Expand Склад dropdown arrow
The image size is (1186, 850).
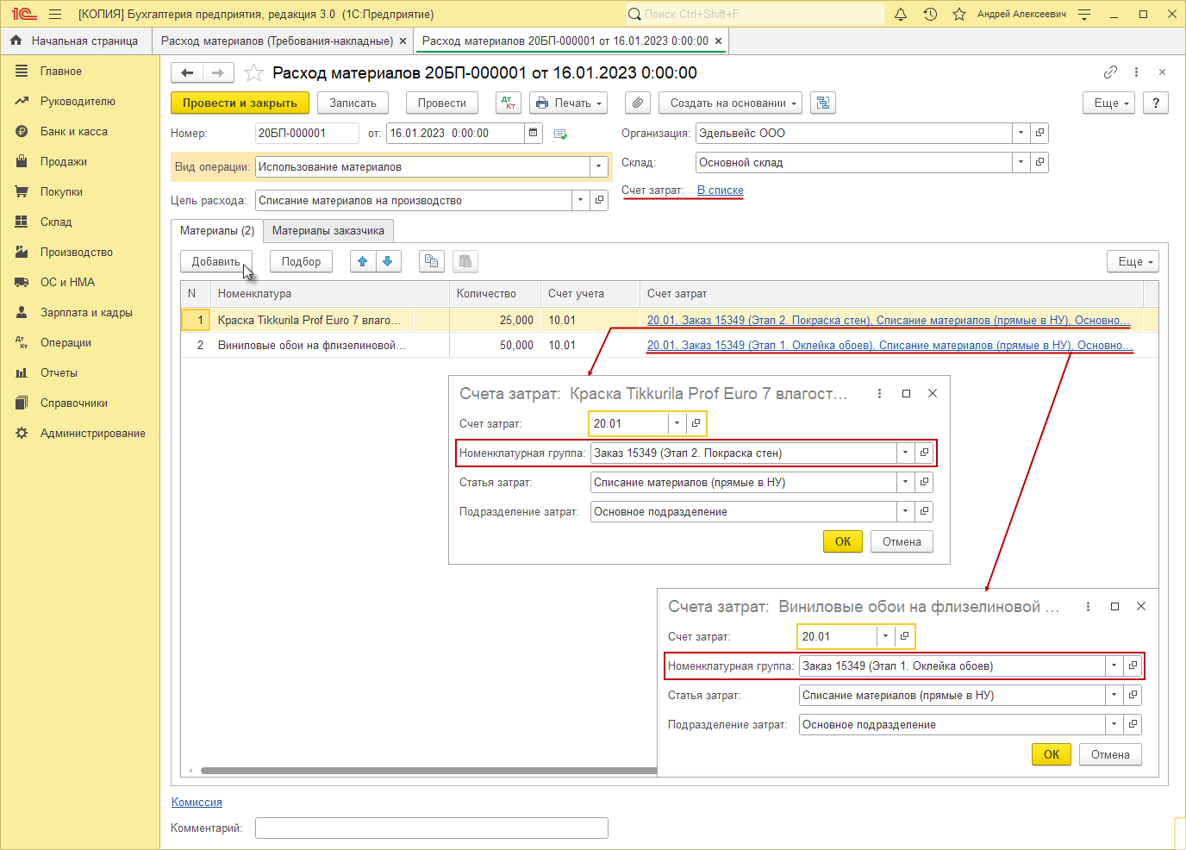(x=1021, y=162)
